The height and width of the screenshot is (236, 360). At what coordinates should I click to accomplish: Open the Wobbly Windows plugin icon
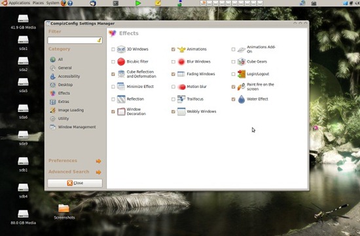point(181,111)
